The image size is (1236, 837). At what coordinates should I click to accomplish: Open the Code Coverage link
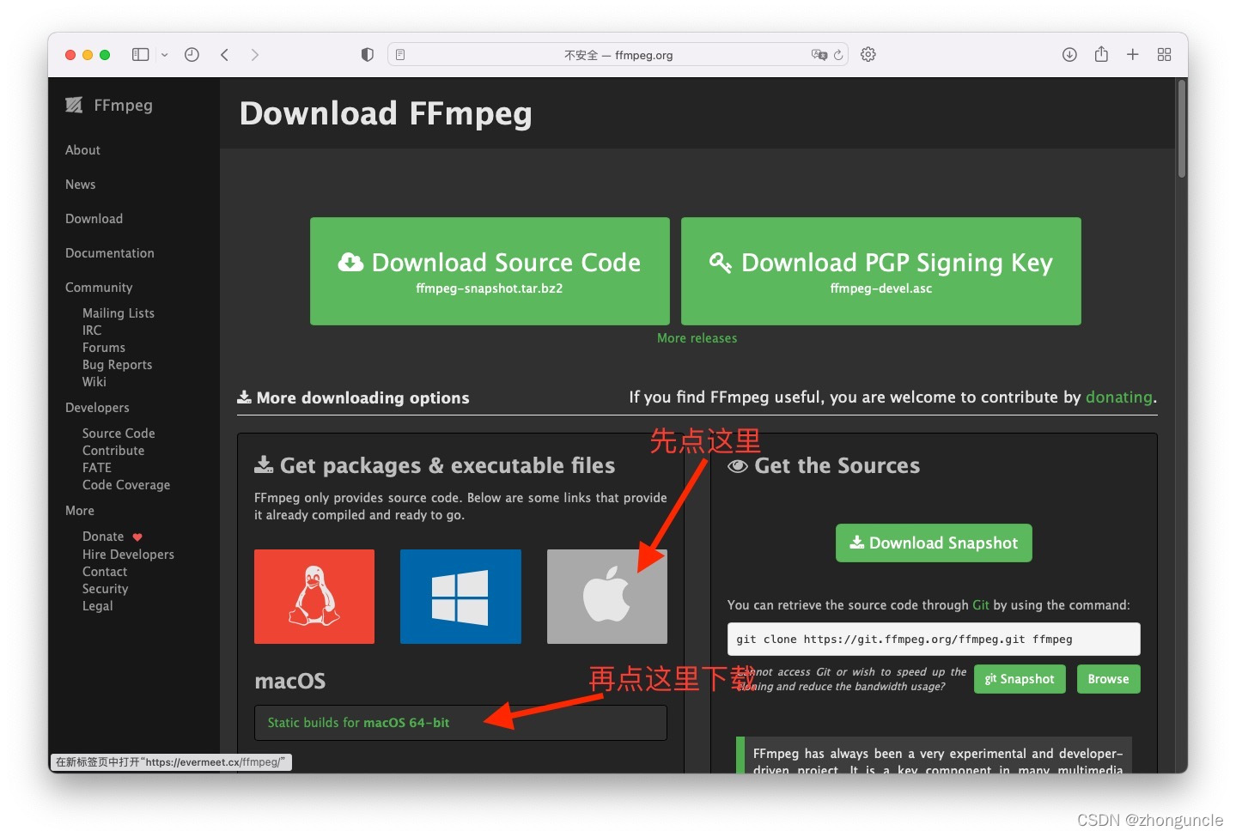[126, 485]
